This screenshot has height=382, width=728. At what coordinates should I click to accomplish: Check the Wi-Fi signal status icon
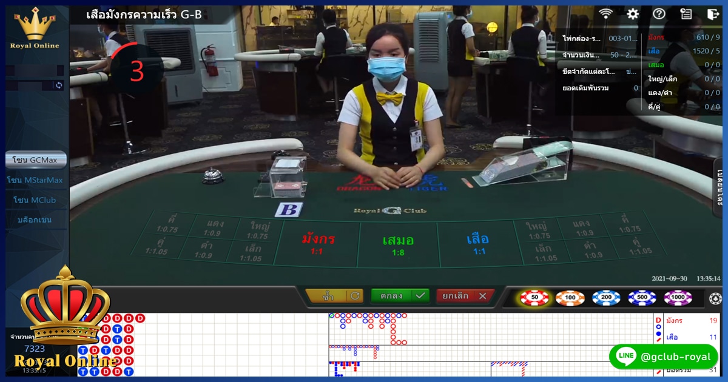click(605, 14)
